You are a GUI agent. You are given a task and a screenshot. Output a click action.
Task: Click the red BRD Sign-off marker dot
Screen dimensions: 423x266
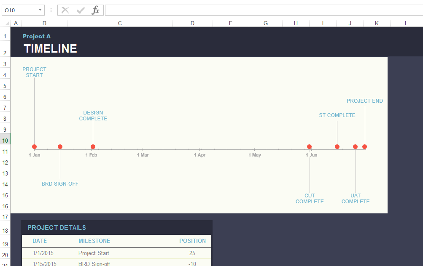60,146
